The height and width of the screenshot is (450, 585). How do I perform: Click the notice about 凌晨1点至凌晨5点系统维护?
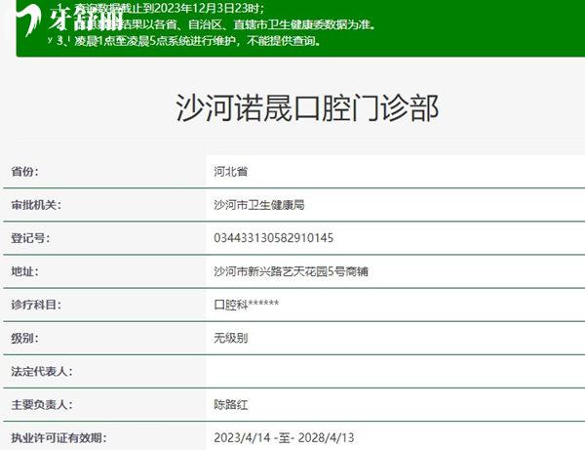(x=188, y=40)
